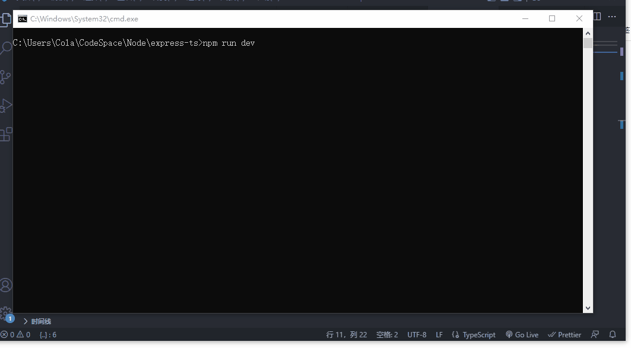Image resolution: width=631 pixels, height=348 pixels.
Task: Open the Search view in activity bar
Action: click(5, 48)
